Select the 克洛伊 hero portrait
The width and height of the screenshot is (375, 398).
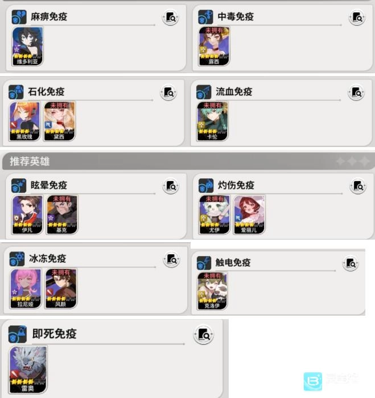click(x=212, y=291)
